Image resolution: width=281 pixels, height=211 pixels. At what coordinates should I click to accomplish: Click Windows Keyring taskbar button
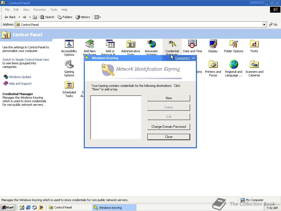pos(114,207)
